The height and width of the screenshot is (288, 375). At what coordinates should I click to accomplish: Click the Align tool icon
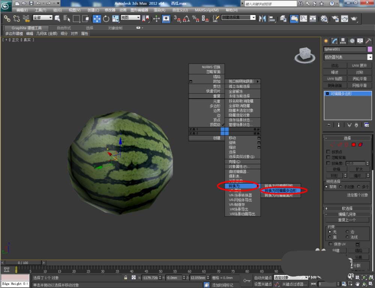tap(272, 19)
